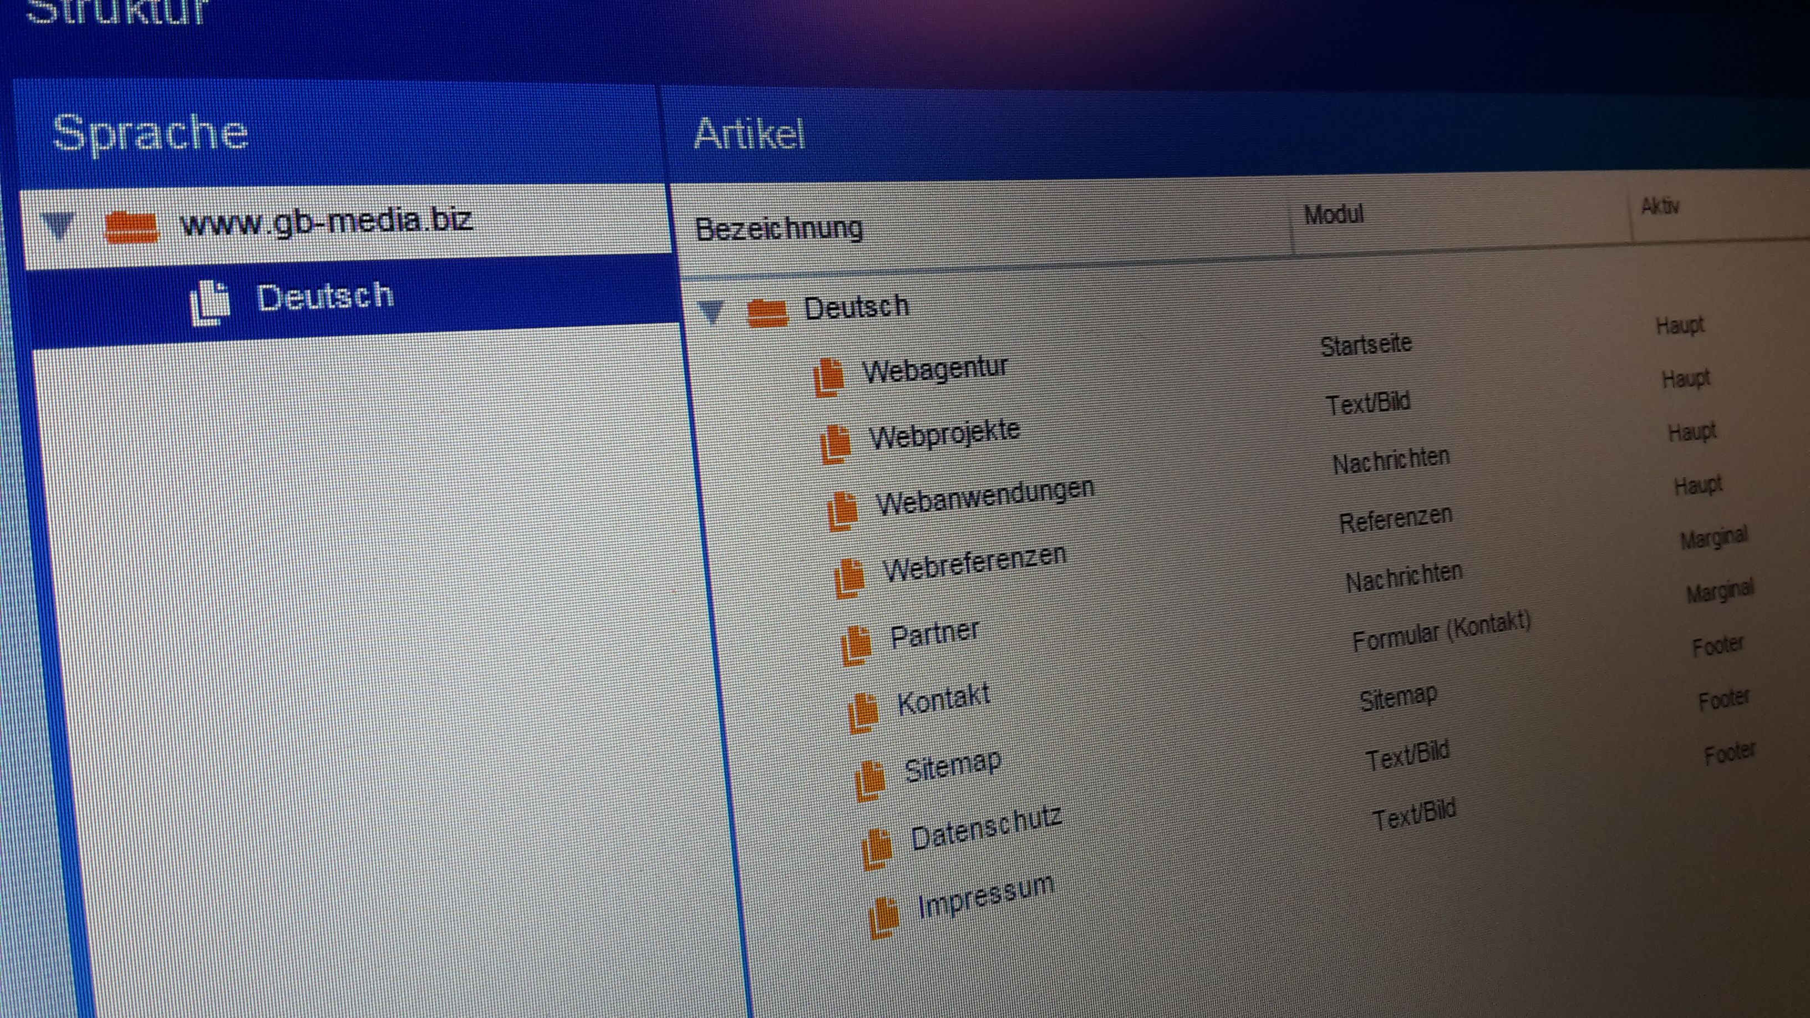Click the white pages icon next to Deutsch

210,303
